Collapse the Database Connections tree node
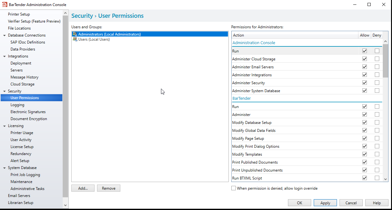The image size is (392, 210). pyautogui.click(x=4, y=35)
